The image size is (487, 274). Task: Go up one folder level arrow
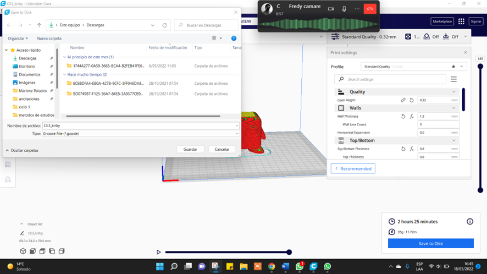coord(39,25)
